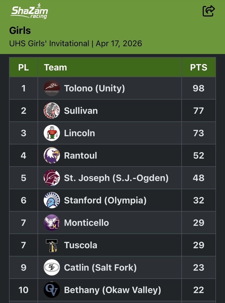225x303 pixels.
Task: Sort by the PL column header
Action: click(23, 67)
